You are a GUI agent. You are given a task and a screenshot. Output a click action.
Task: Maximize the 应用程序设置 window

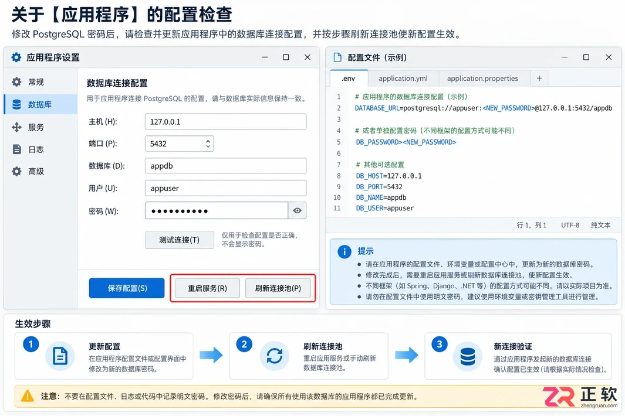click(x=286, y=57)
